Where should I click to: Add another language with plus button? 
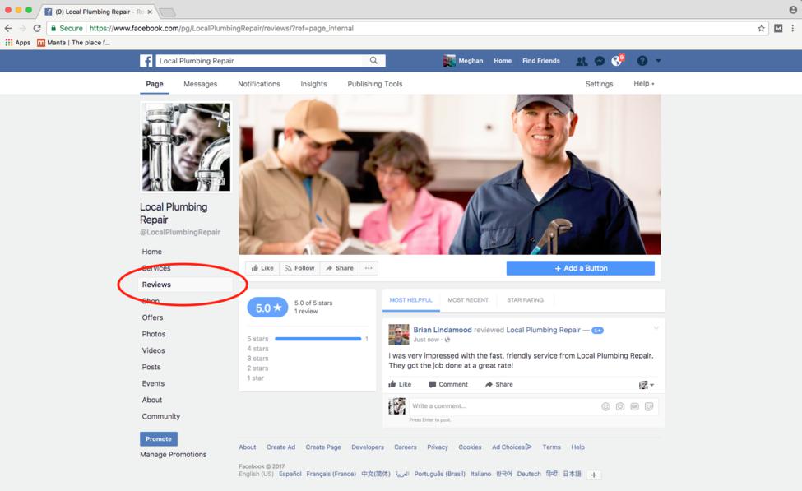594,475
